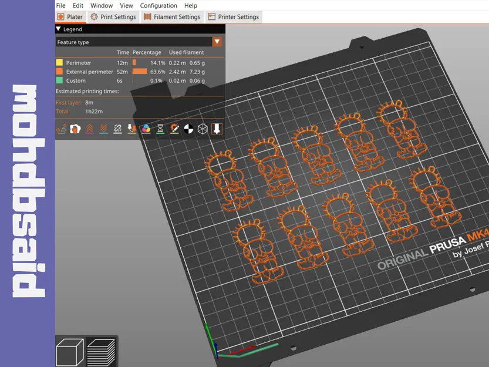Click the custom G-code gear-pencil icon
489x367 pixels.
click(174, 129)
